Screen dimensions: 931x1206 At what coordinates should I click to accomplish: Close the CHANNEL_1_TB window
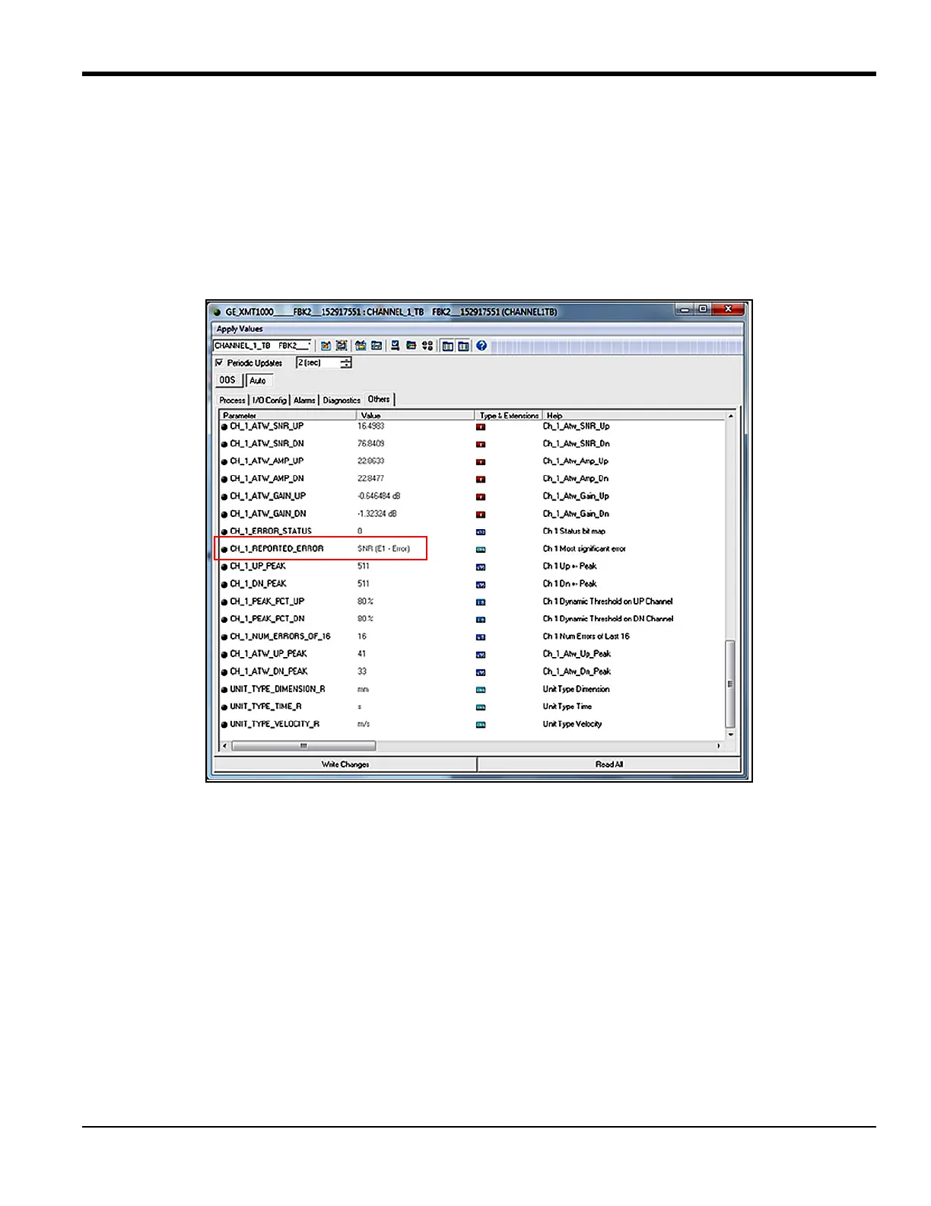(728, 309)
